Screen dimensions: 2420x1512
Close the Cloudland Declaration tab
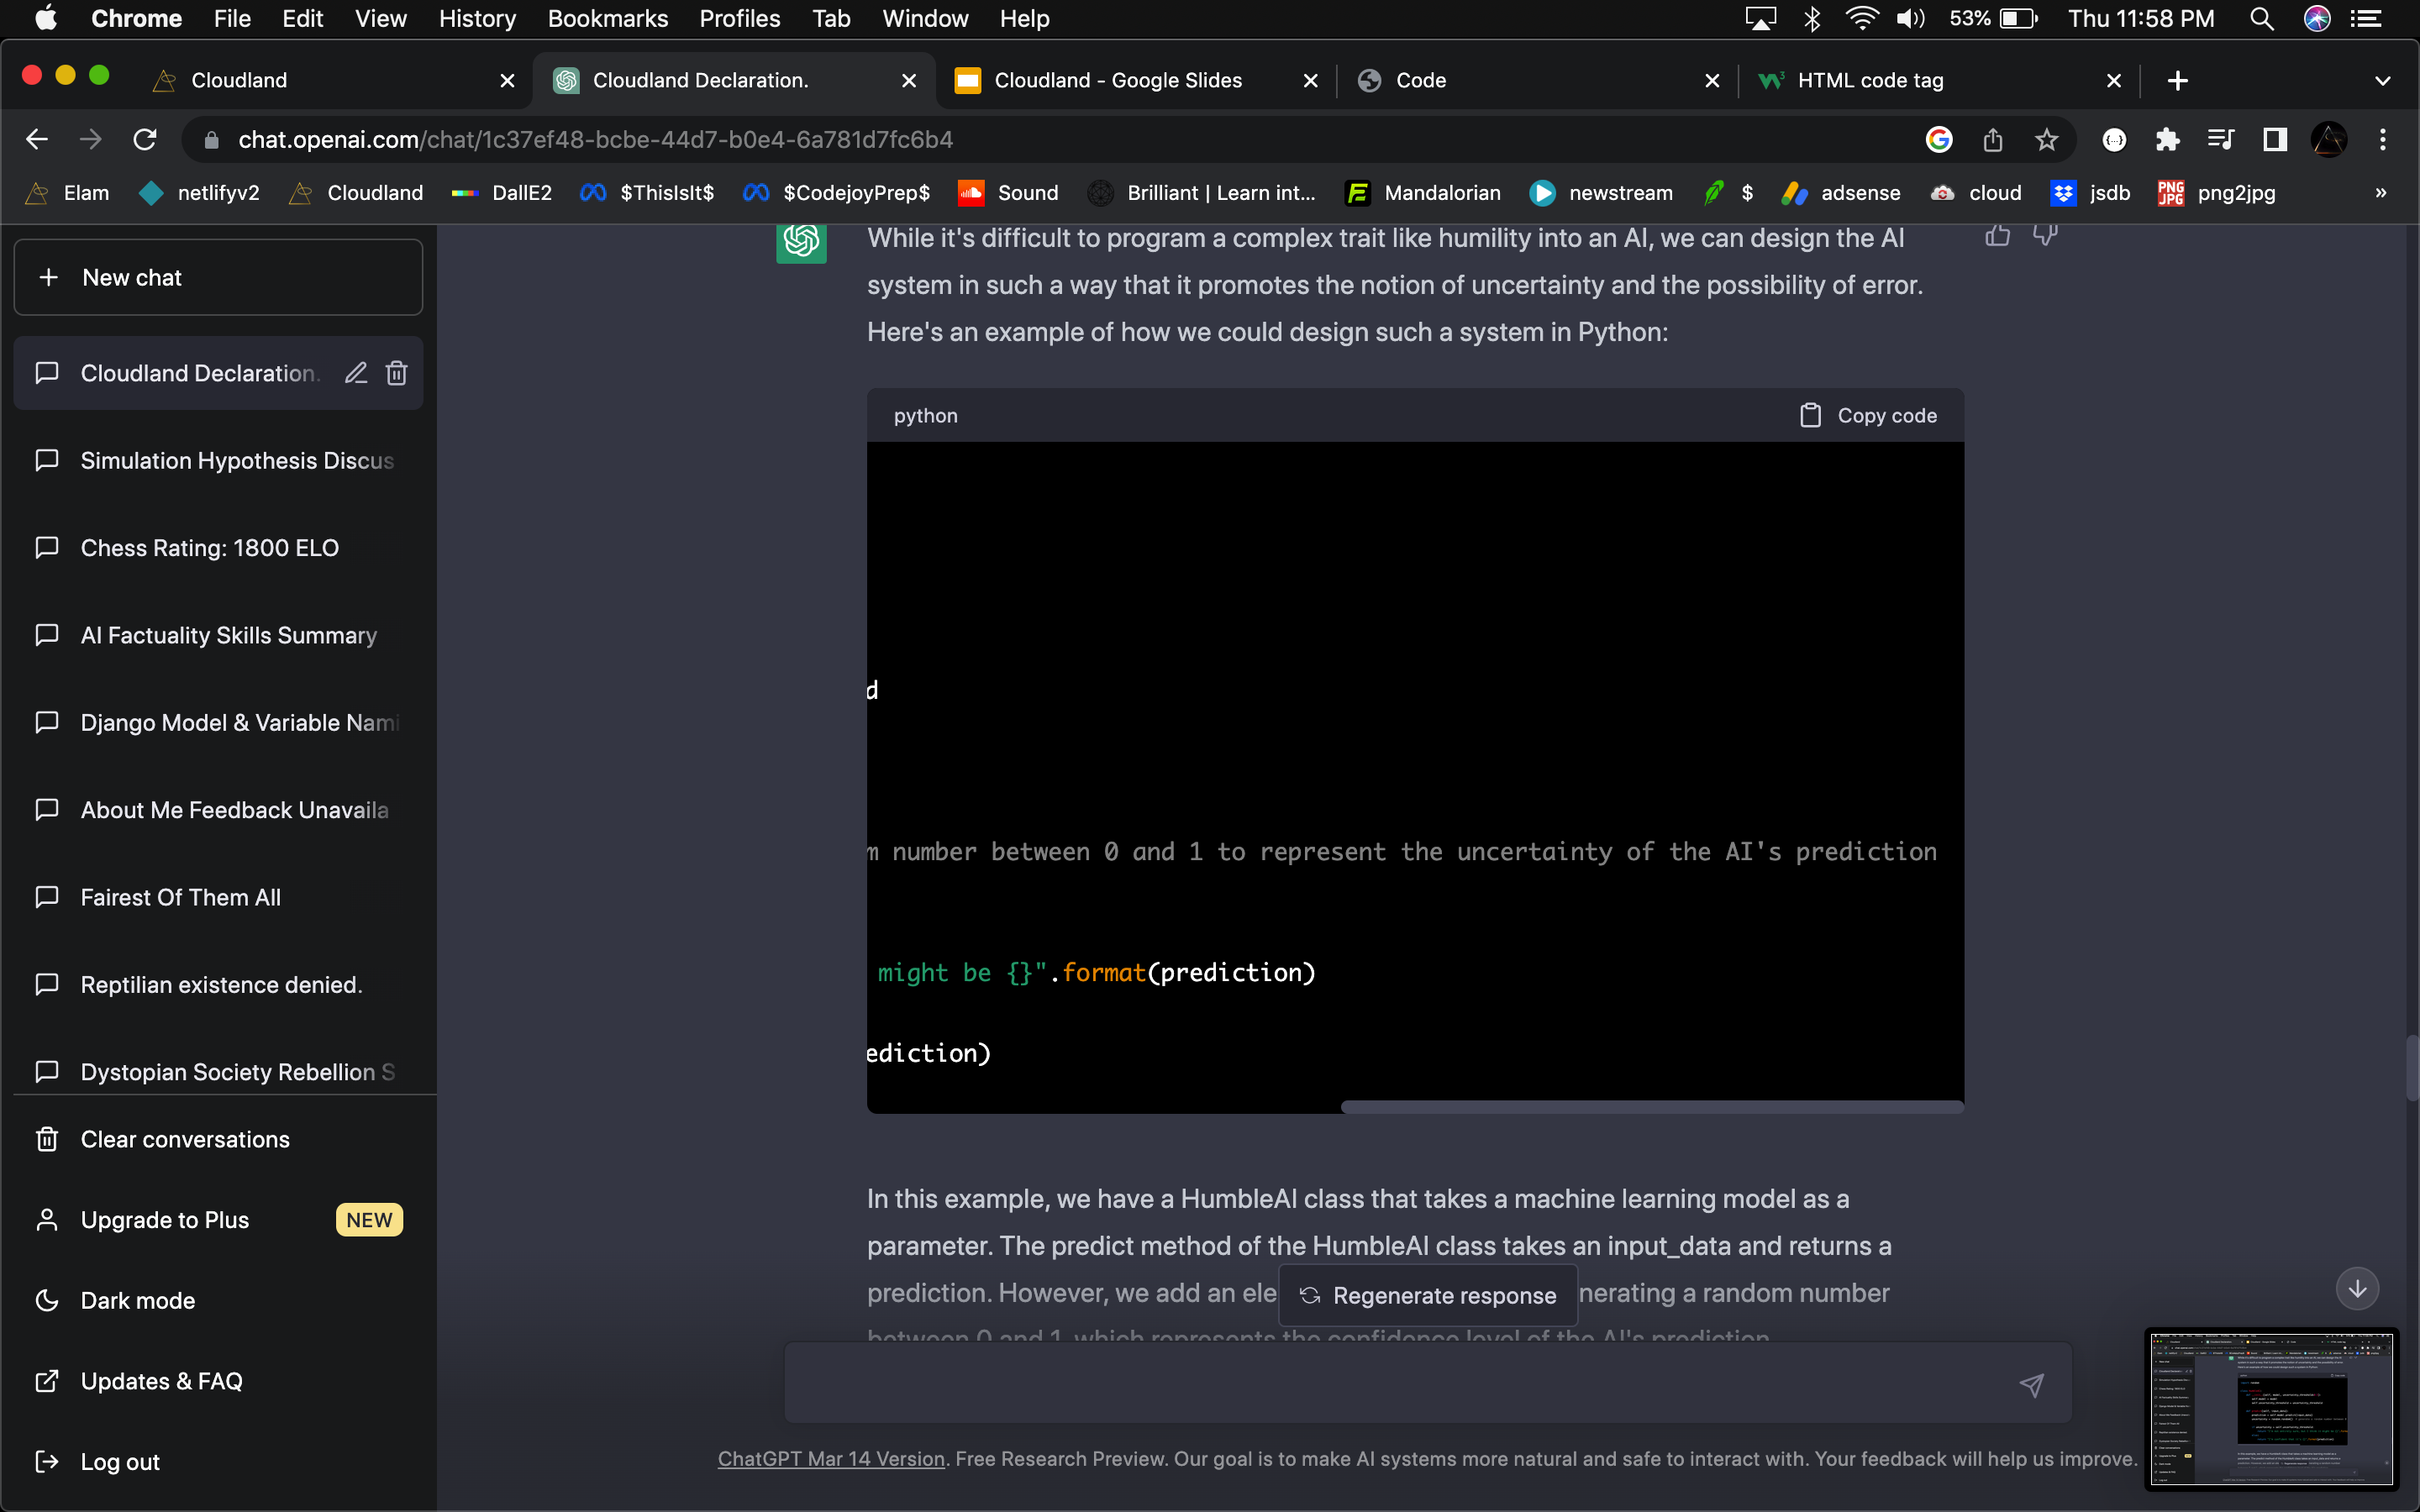pos(909,80)
